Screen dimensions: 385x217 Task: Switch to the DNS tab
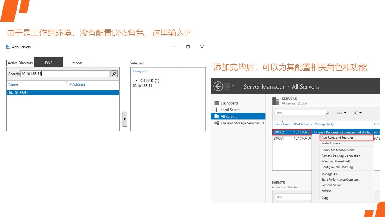[x=48, y=62]
